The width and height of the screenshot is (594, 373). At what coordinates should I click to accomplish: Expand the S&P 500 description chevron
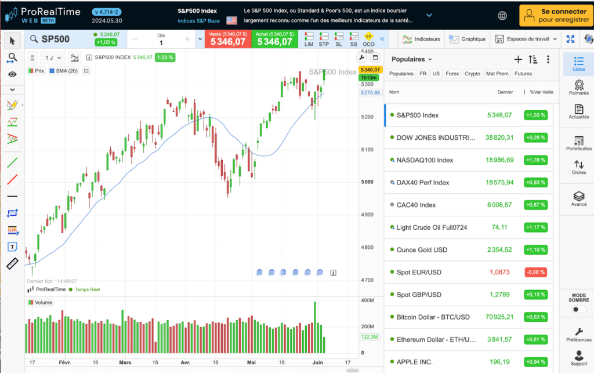(x=429, y=16)
